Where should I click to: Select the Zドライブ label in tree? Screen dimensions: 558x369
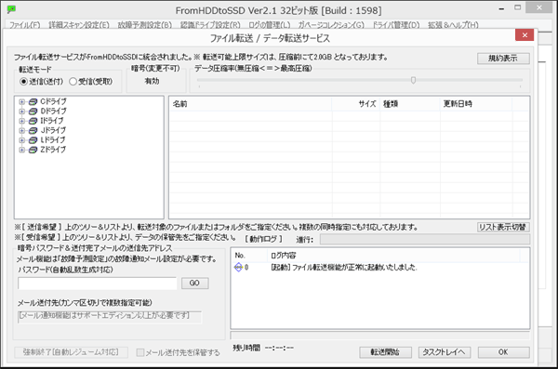[x=53, y=150]
